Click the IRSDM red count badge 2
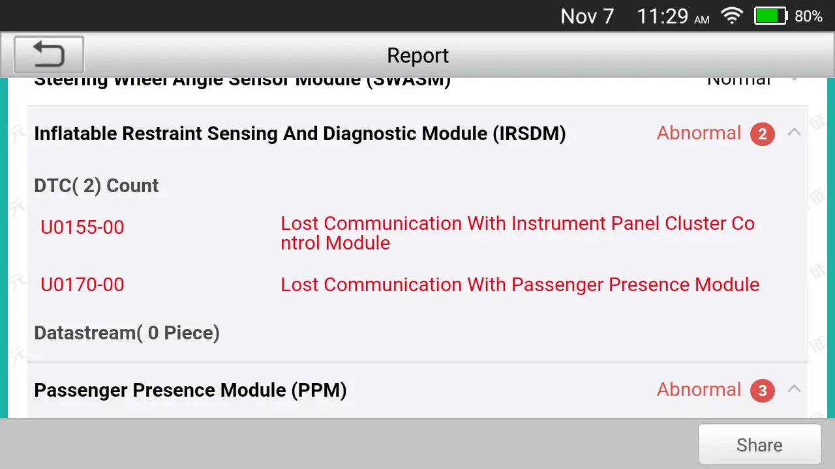This screenshot has width=835, height=469. 762,134
